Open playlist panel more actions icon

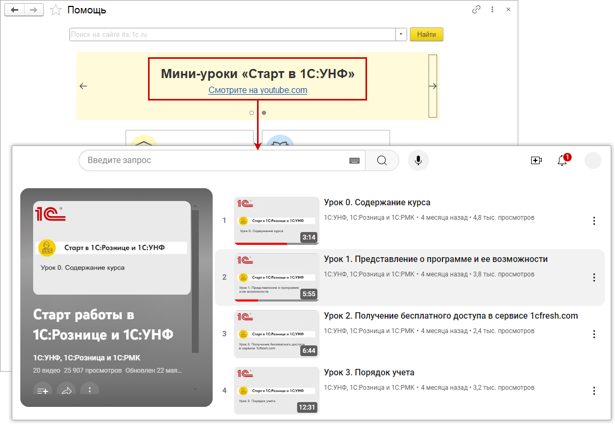point(90,390)
